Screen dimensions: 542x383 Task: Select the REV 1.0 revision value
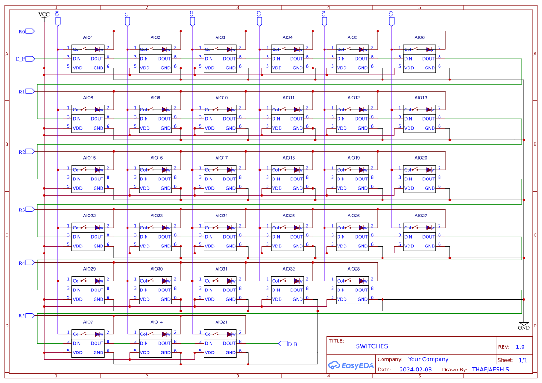pos(520,346)
